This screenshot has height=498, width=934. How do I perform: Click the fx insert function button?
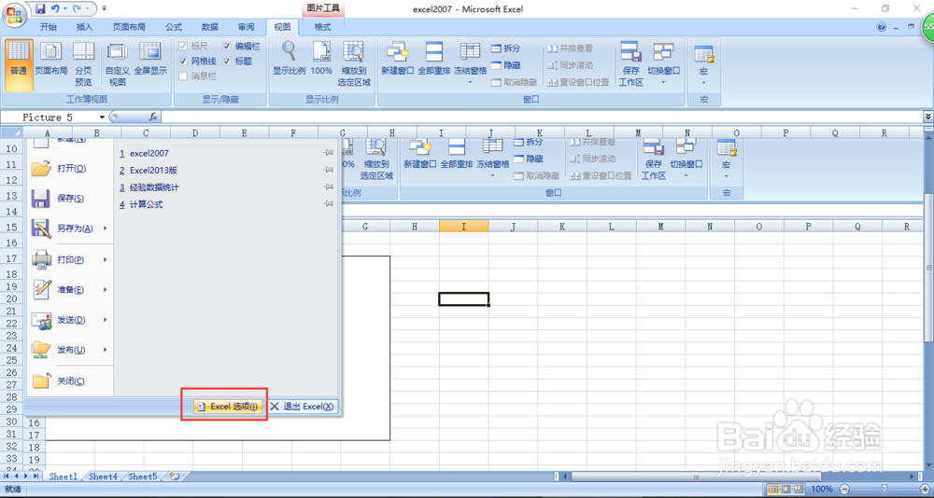tap(153, 117)
